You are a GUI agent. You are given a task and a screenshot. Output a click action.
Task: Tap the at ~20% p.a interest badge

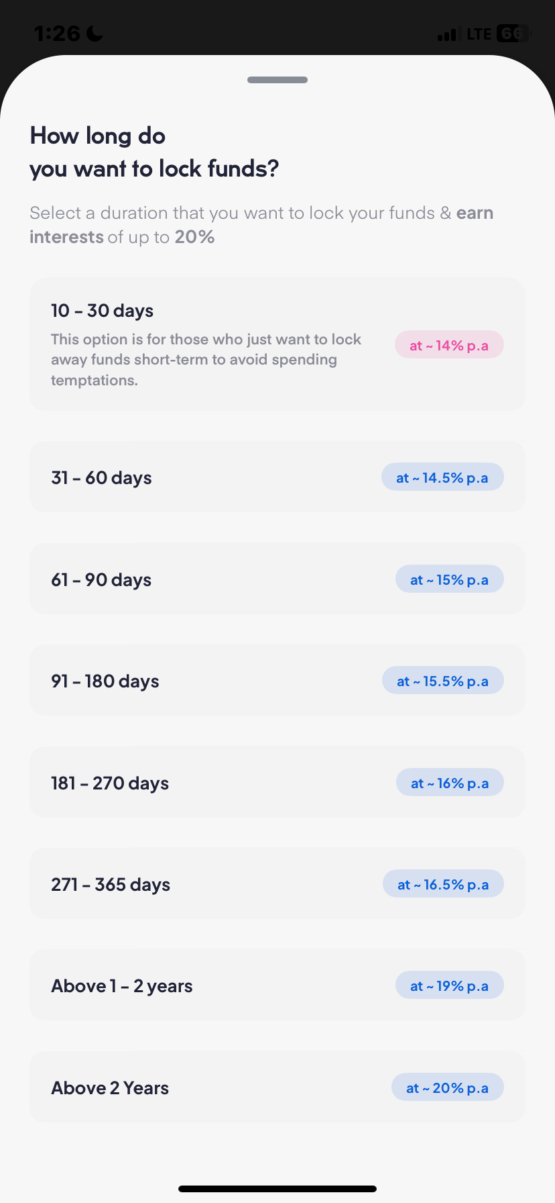coord(447,1087)
